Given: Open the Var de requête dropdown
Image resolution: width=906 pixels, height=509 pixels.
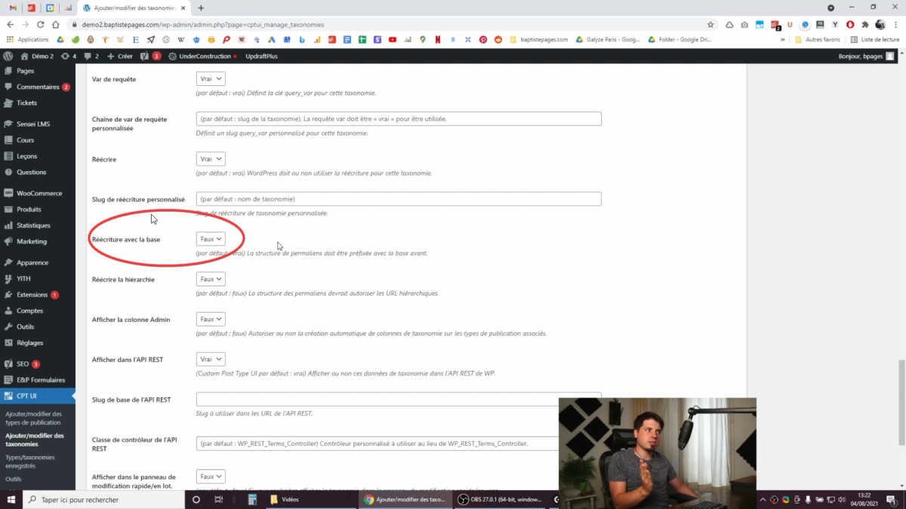Looking at the screenshot, I should coord(211,78).
